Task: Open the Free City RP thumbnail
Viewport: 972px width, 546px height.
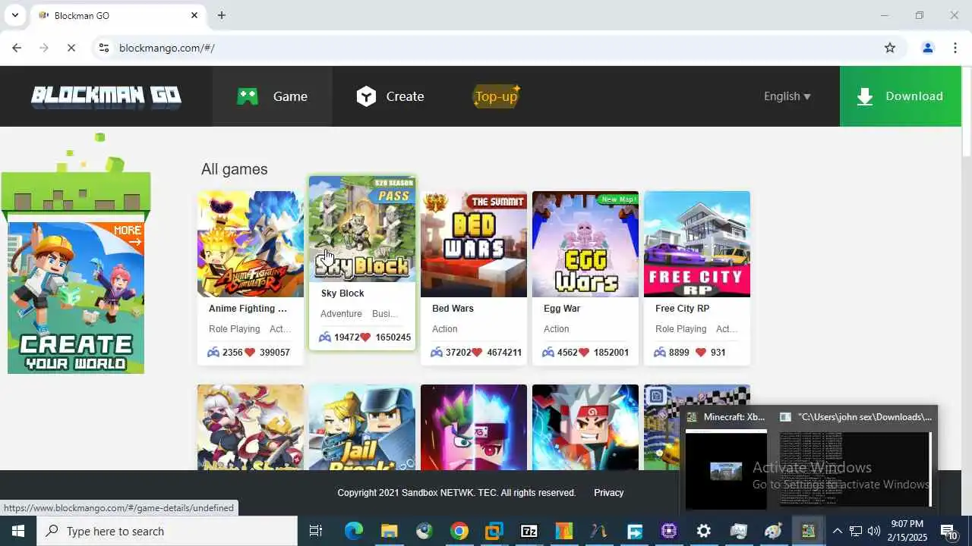Action: pyautogui.click(x=697, y=244)
